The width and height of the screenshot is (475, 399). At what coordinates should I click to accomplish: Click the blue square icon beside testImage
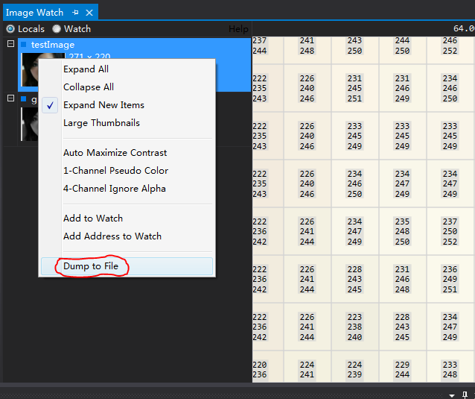(23, 45)
